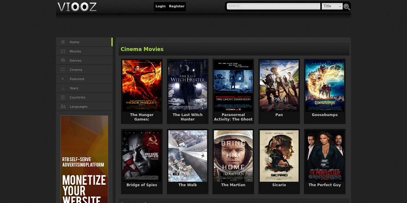Open the Featured menu item
Screen dimensions: 407x203
tap(84, 79)
